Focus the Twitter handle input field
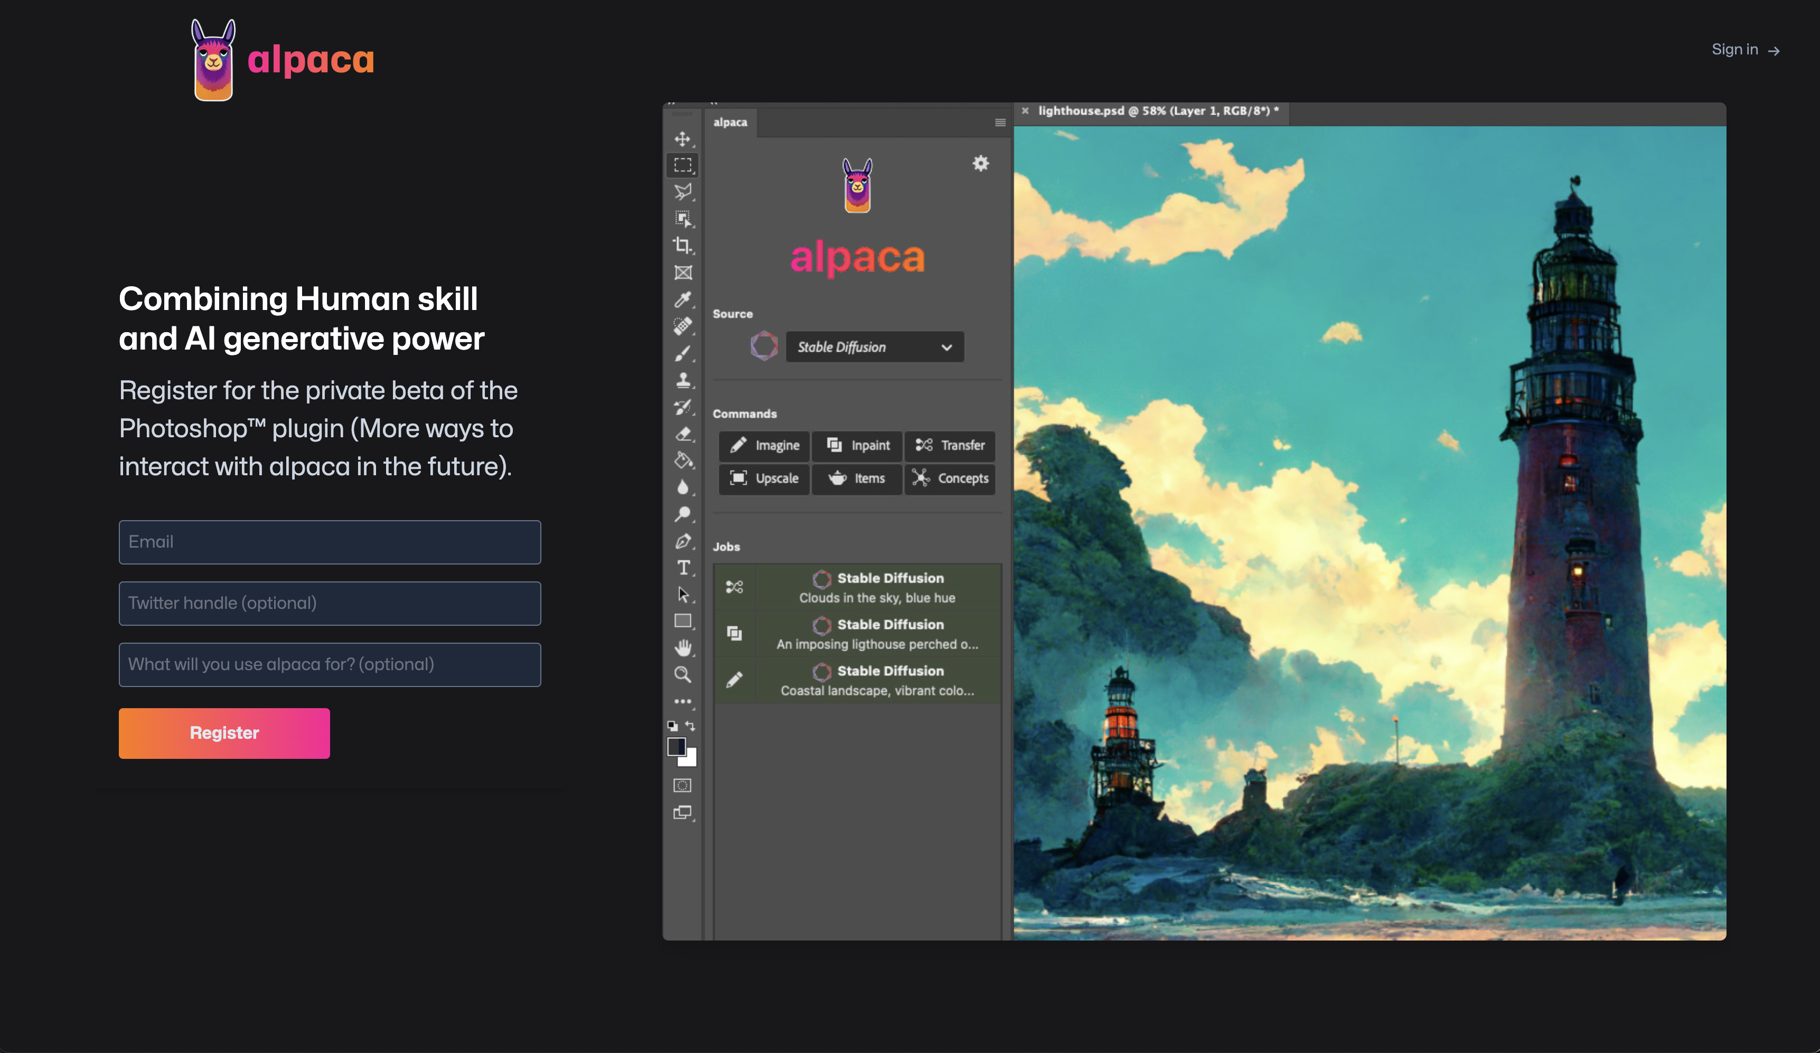The height and width of the screenshot is (1053, 1820). click(330, 604)
